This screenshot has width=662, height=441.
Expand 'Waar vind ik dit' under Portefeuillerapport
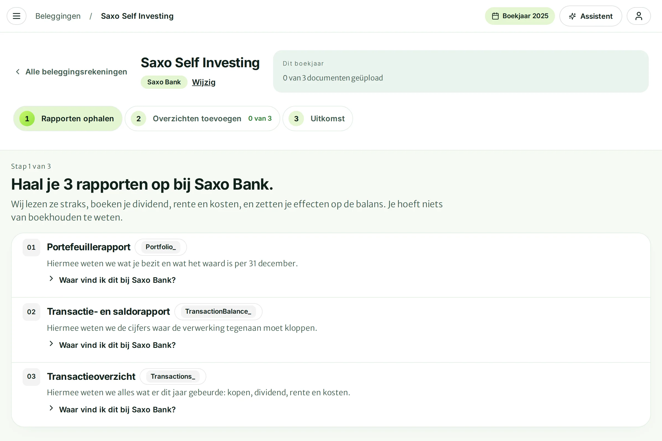pos(112,280)
